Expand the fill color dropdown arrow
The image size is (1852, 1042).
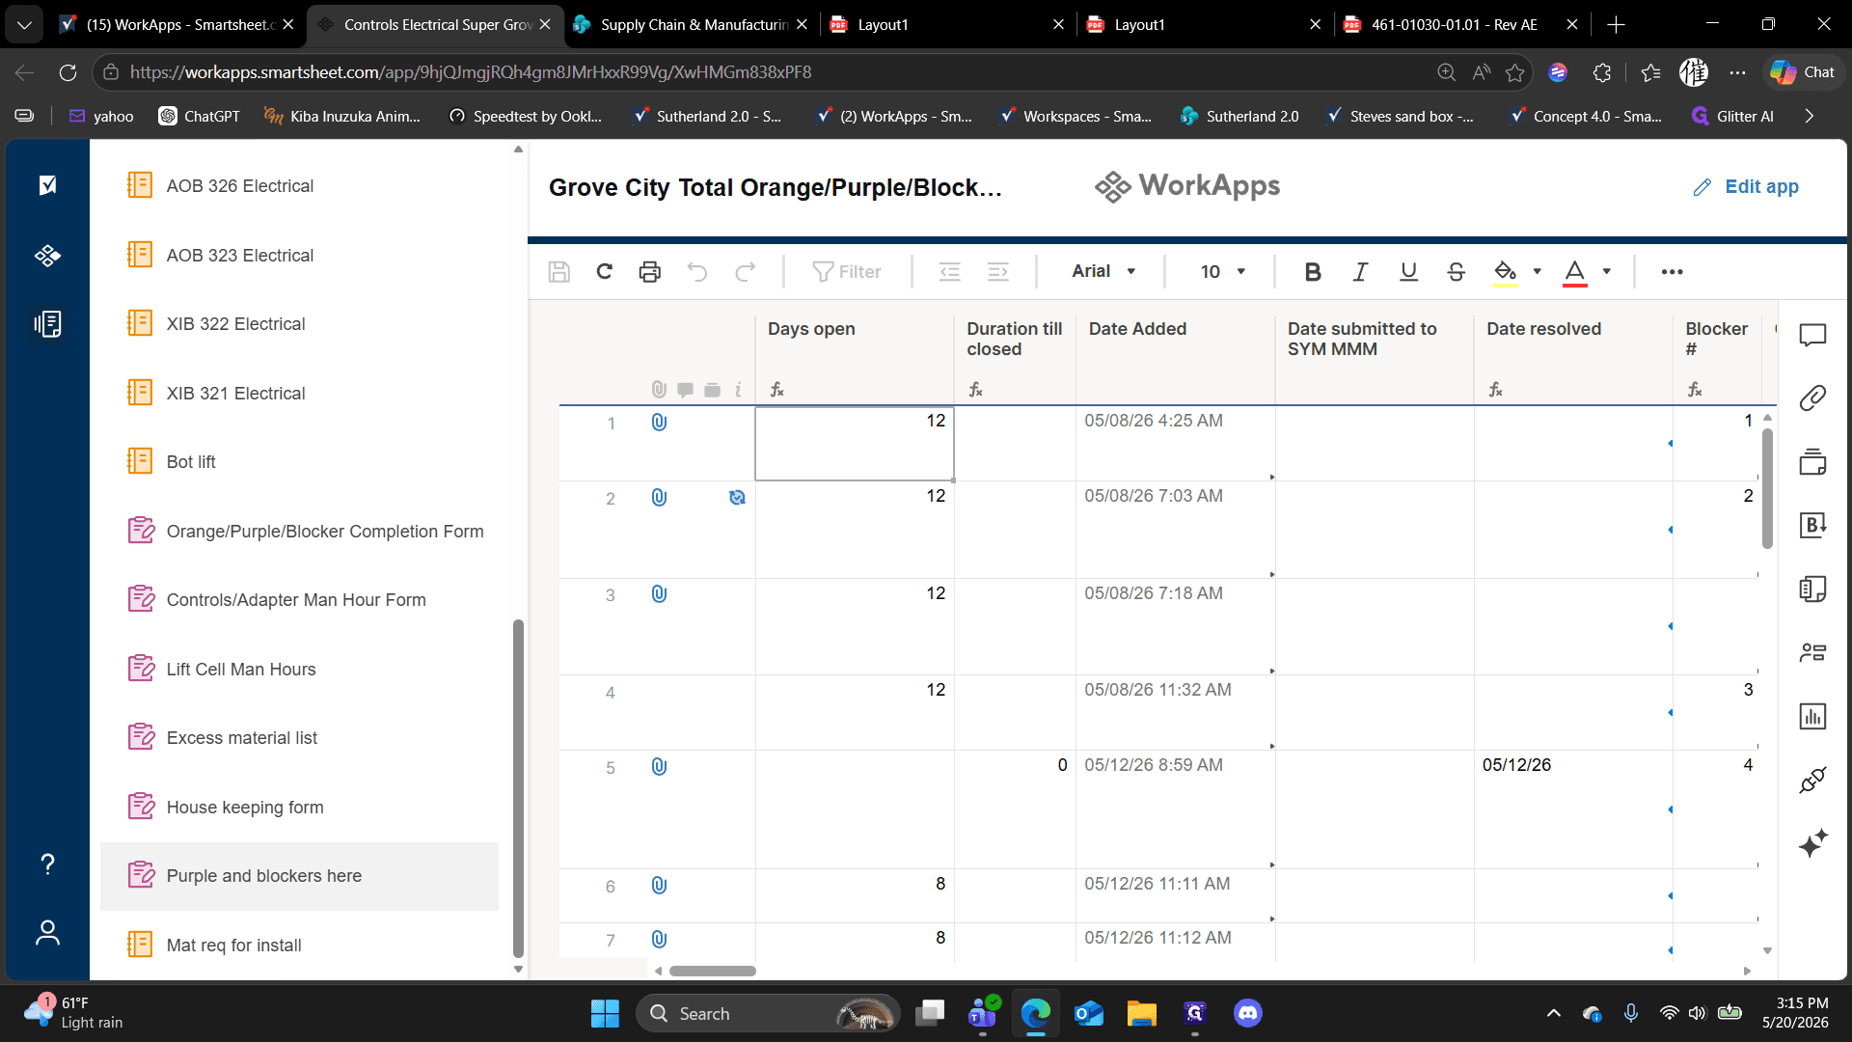[1538, 271]
